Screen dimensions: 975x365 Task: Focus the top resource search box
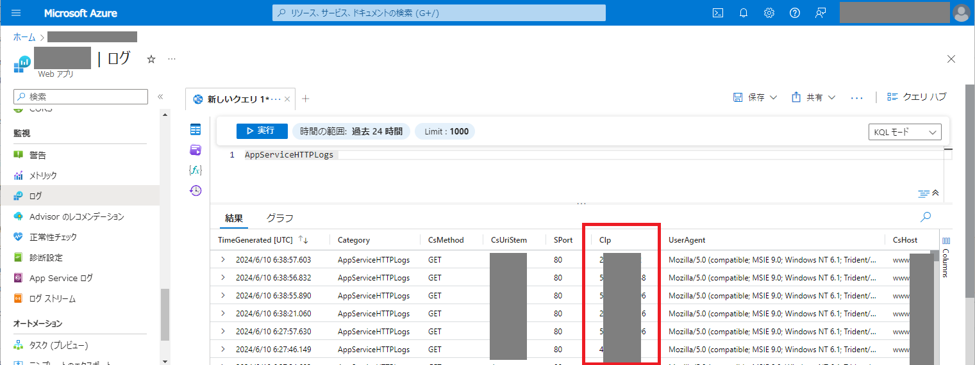(x=439, y=13)
